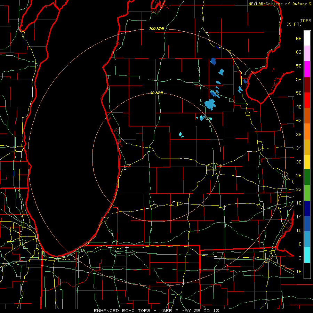This screenshot has height=313, width=313.
Task: Click the 30 legend value
Action: 299,162
